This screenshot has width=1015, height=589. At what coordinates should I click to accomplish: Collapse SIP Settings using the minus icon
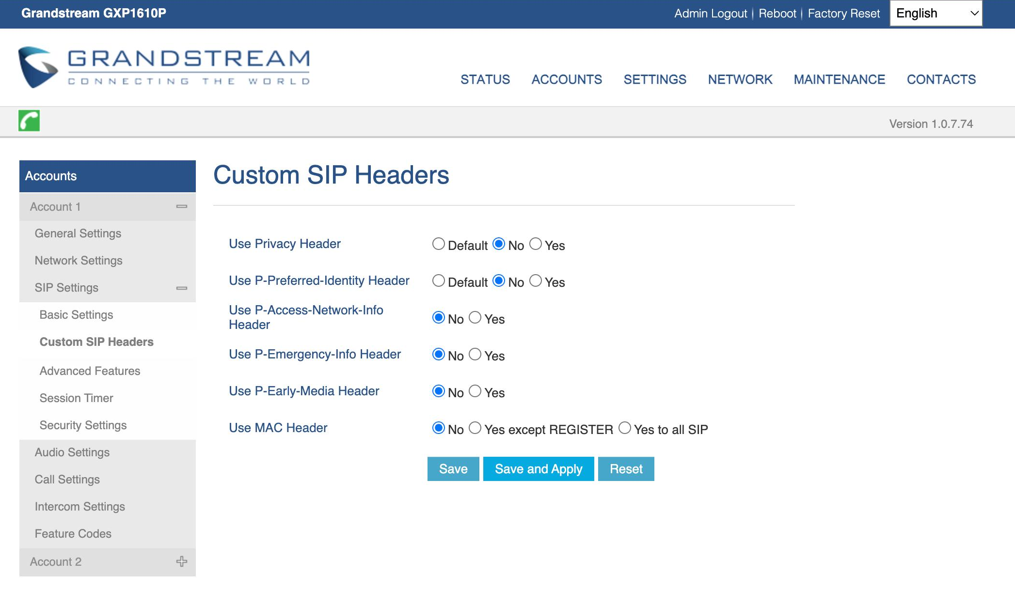tap(182, 288)
